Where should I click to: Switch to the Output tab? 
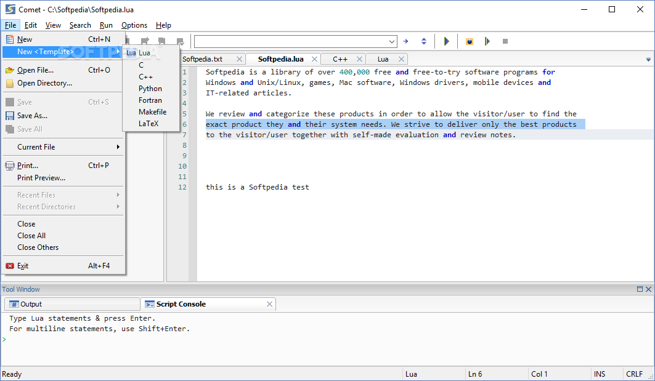tap(72, 304)
